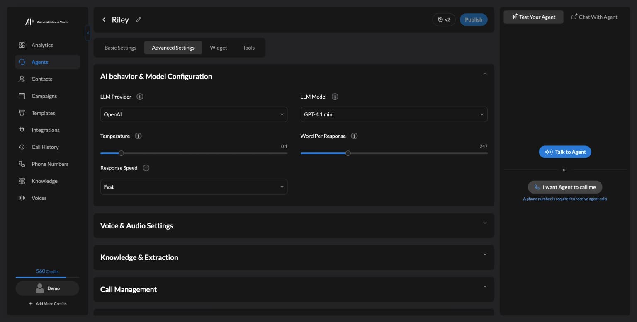
Task: Open Call History in the sidebar
Action: tap(47, 147)
